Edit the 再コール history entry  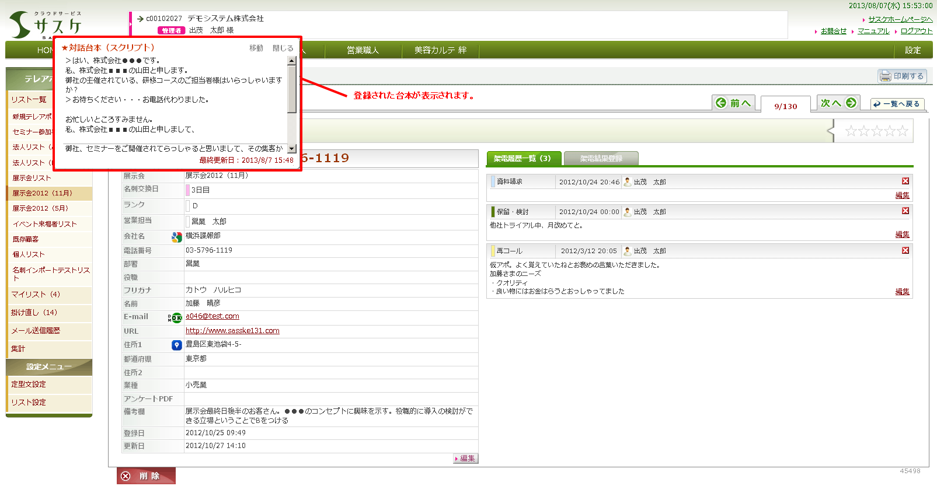[x=902, y=292]
